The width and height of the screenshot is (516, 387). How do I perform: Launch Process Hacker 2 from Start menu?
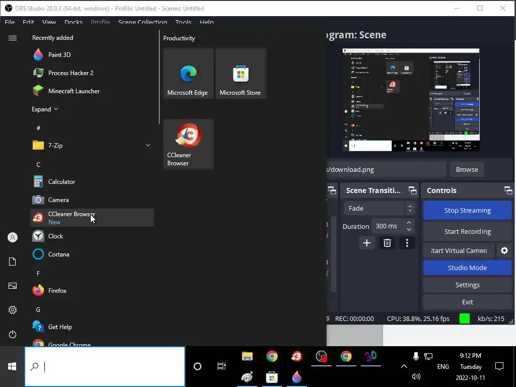(x=92, y=73)
